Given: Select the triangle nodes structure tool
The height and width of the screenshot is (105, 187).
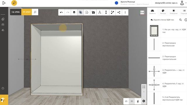Looking at the screenshot, I should click(x=100, y=12).
